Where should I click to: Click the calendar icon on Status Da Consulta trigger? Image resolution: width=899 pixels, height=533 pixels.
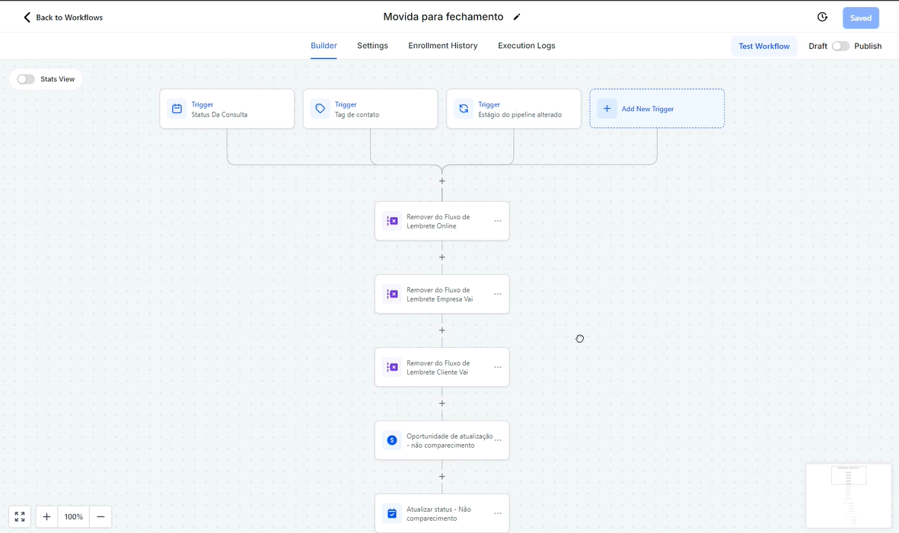[177, 109]
